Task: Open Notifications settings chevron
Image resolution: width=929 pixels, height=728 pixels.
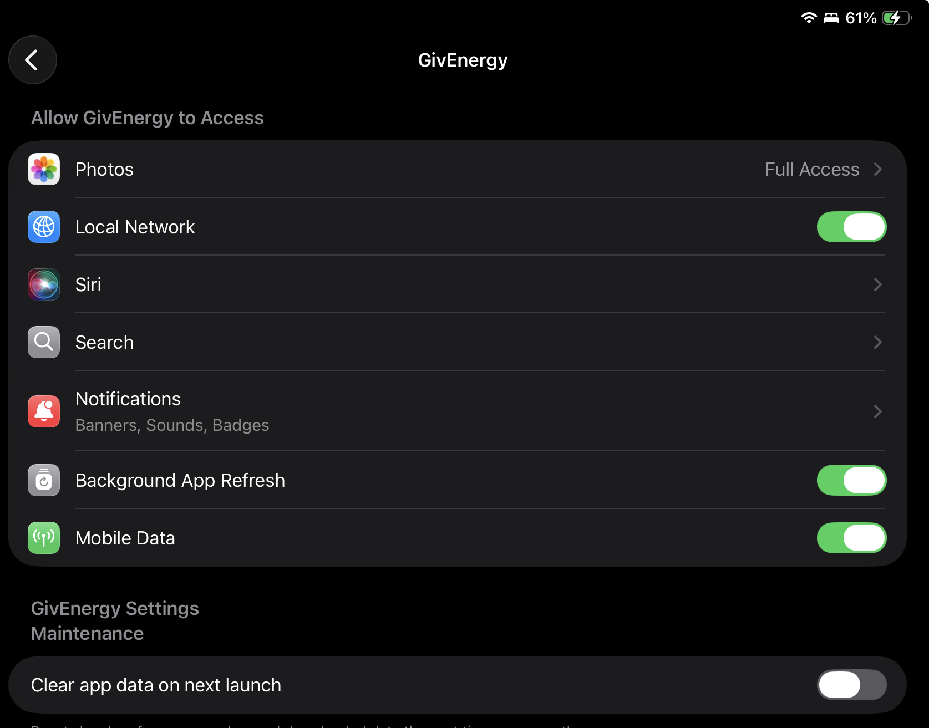Action: (x=877, y=411)
